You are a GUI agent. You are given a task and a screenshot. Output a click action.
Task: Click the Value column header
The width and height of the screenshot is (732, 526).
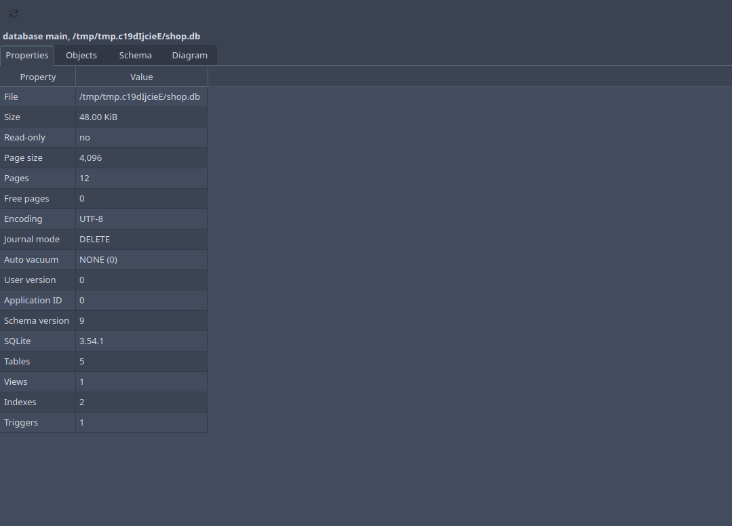click(142, 77)
